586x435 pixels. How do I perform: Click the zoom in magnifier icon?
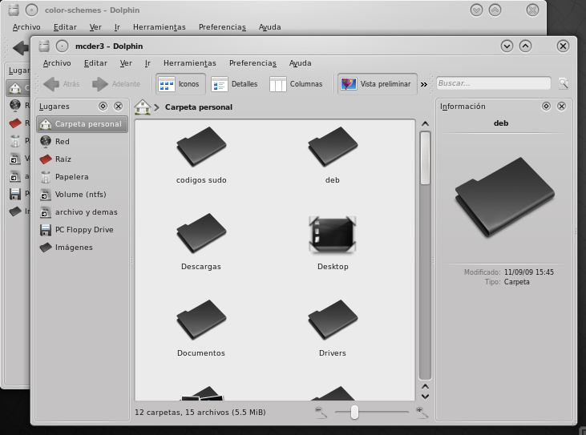[x=422, y=413]
